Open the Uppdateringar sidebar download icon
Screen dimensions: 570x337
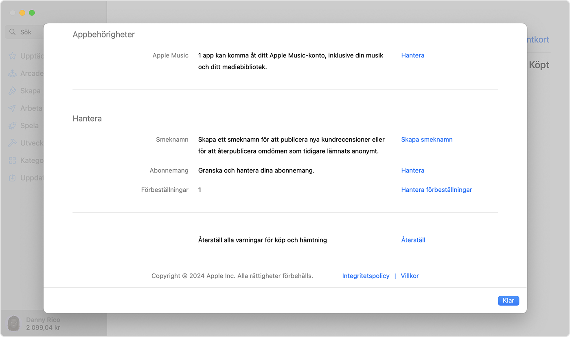(x=13, y=178)
